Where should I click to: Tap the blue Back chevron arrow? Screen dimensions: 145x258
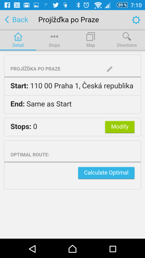tap(7, 20)
